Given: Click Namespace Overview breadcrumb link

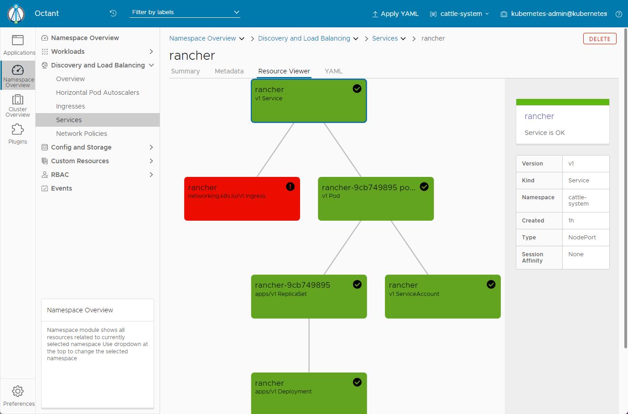Looking at the screenshot, I should click(x=202, y=38).
